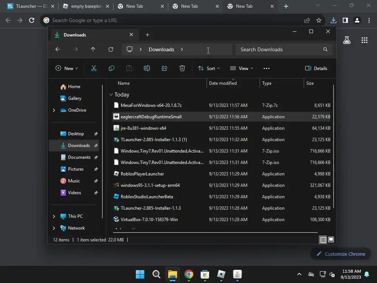Bookmark this tab with the star icon

coord(319,21)
